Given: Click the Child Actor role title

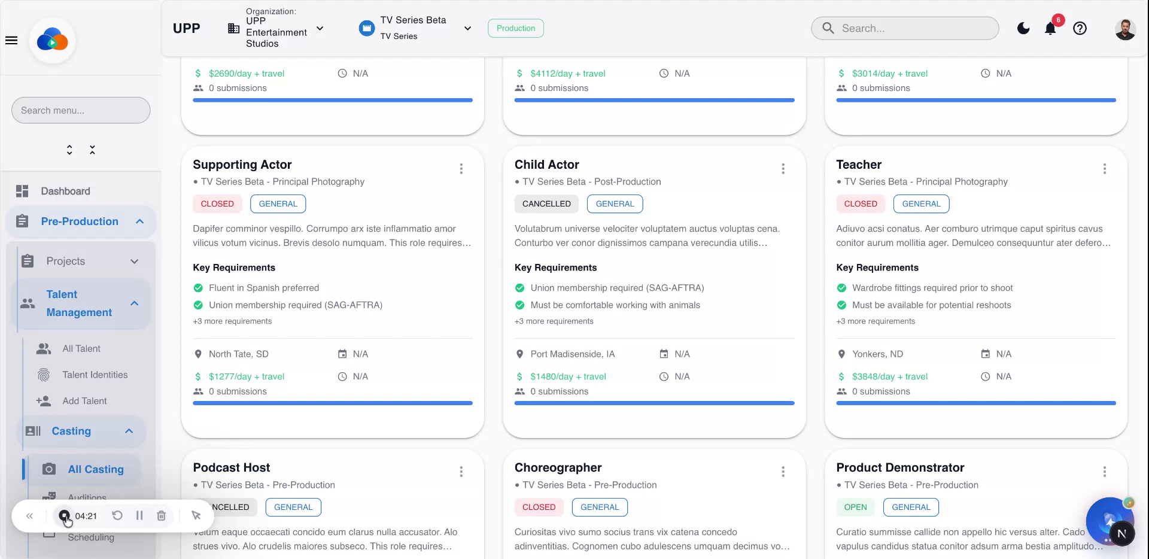Looking at the screenshot, I should [x=546, y=165].
